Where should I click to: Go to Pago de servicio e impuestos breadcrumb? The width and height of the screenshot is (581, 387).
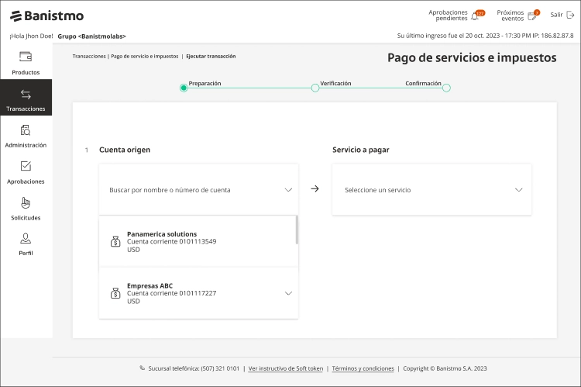point(145,57)
